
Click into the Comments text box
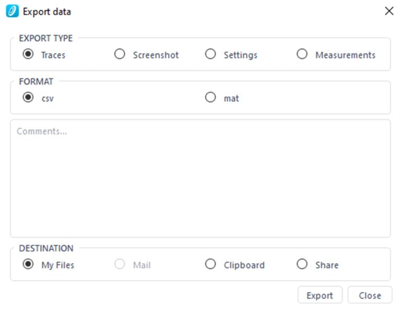click(x=200, y=178)
